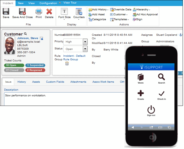Expand the Priority dropdown

click(x=85, y=42)
